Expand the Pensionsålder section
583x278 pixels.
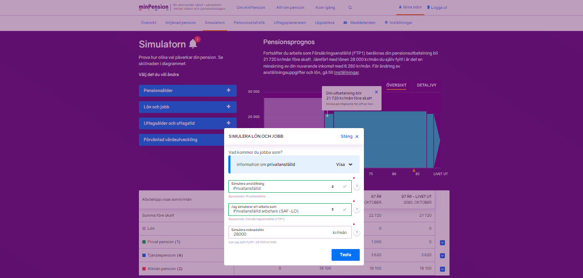(188, 91)
